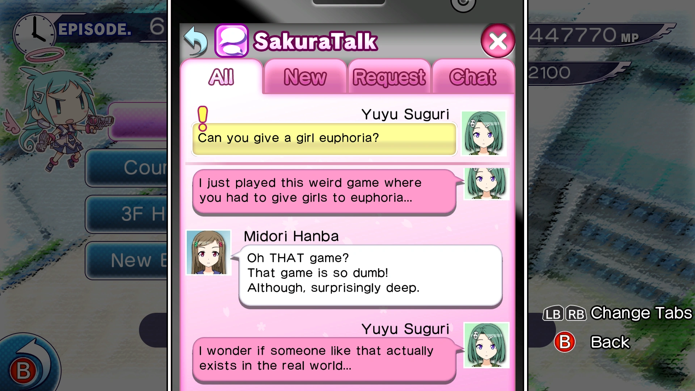695x391 pixels.
Task: Open the Request tab
Action: coord(389,77)
